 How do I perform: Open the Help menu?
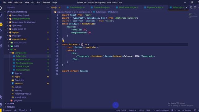click(55, 2)
